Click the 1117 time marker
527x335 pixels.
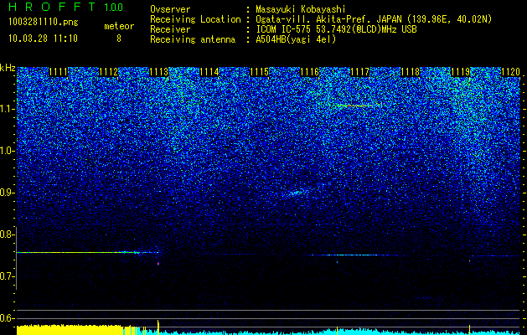360,72
